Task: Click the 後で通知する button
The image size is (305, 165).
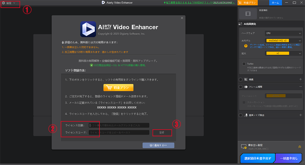Action: (158, 145)
